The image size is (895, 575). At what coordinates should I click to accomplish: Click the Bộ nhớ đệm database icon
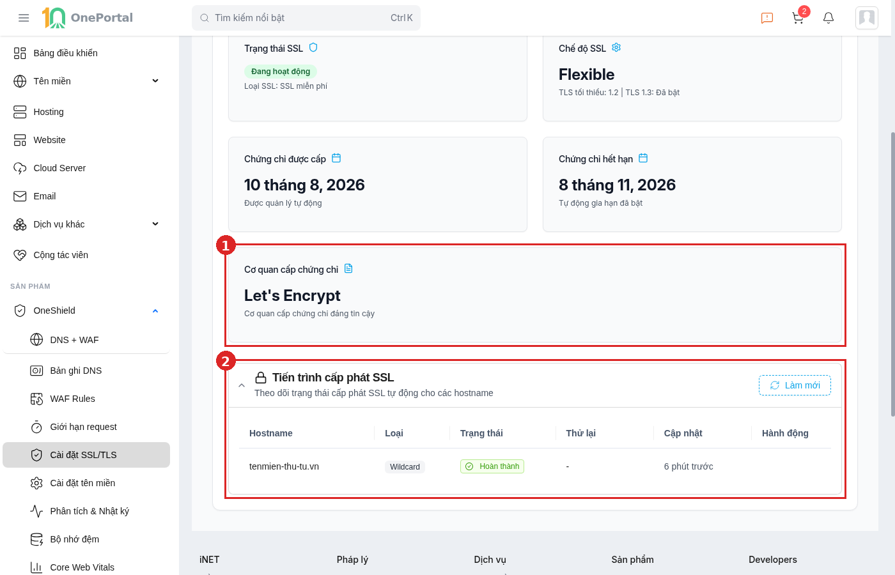(36, 539)
